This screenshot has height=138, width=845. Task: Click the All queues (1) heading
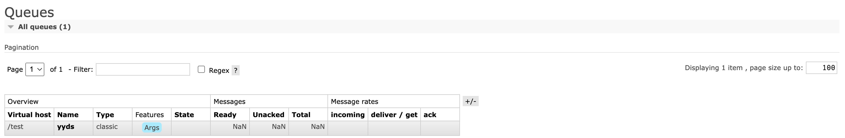pyautogui.click(x=44, y=27)
